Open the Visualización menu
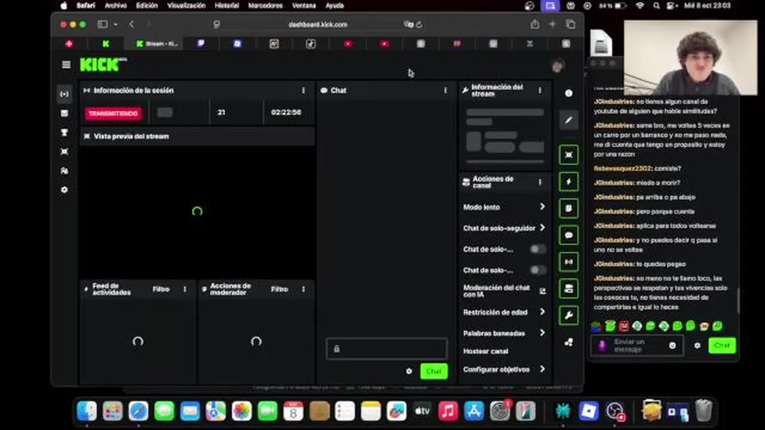765x430 pixels. click(186, 5)
